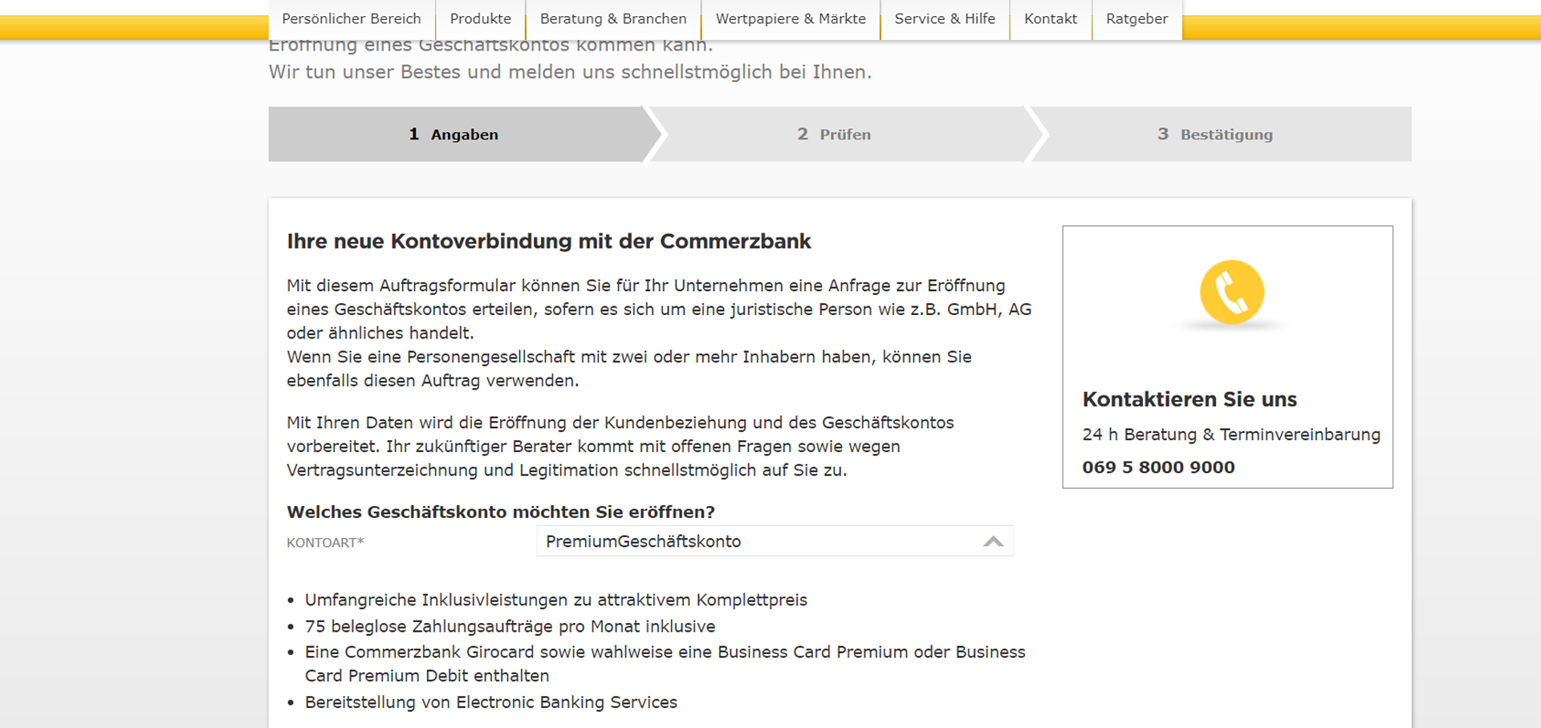This screenshot has width=1541, height=728.
Task: Open the Kontakt menu item
Action: point(1051,19)
